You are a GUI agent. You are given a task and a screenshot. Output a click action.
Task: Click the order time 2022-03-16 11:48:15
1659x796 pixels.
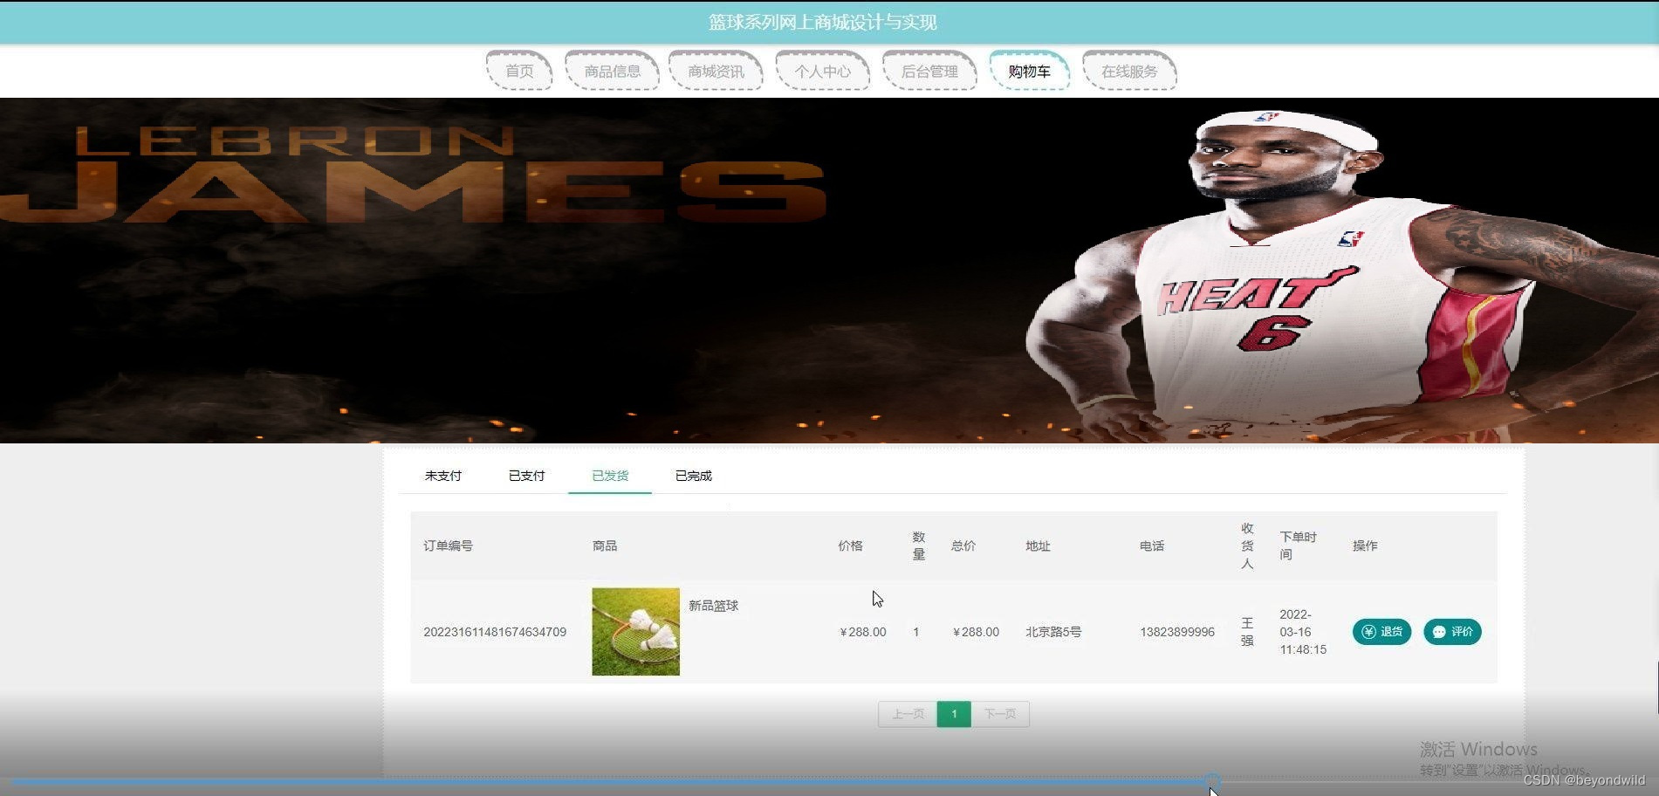tap(1303, 632)
